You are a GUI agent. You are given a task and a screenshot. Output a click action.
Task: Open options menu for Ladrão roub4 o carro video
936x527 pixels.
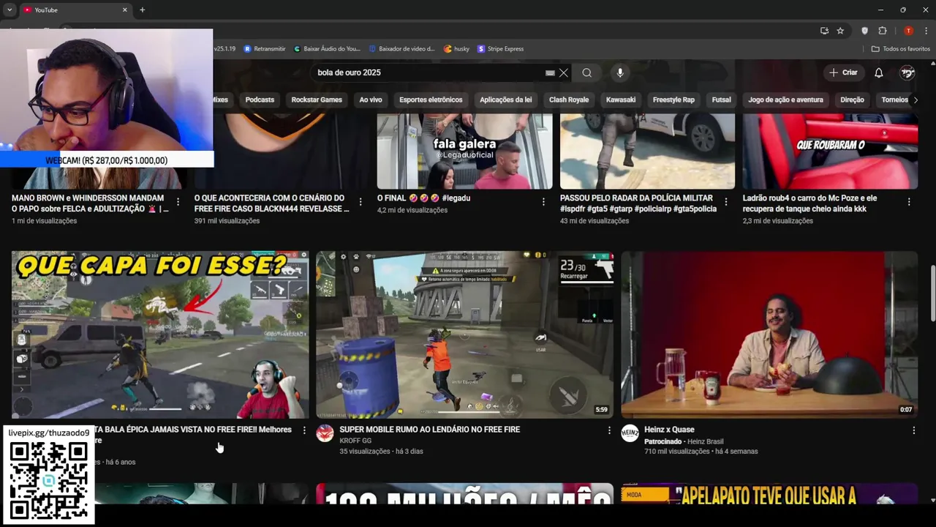pyautogui.click(x=909, y=201)
